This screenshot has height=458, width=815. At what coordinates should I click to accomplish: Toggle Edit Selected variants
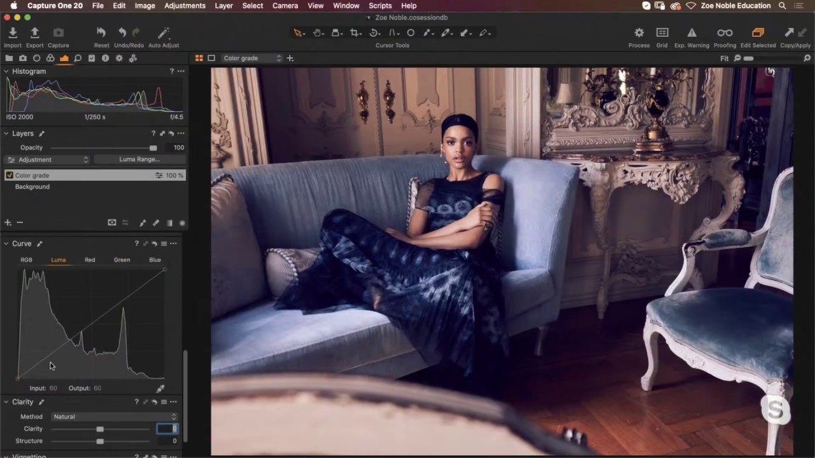[x=758, y=32]
